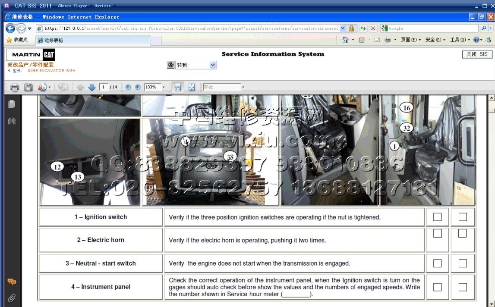Check first box for Ignition switch row
Viewport: 495px width, 307px height.
point(437,217)
